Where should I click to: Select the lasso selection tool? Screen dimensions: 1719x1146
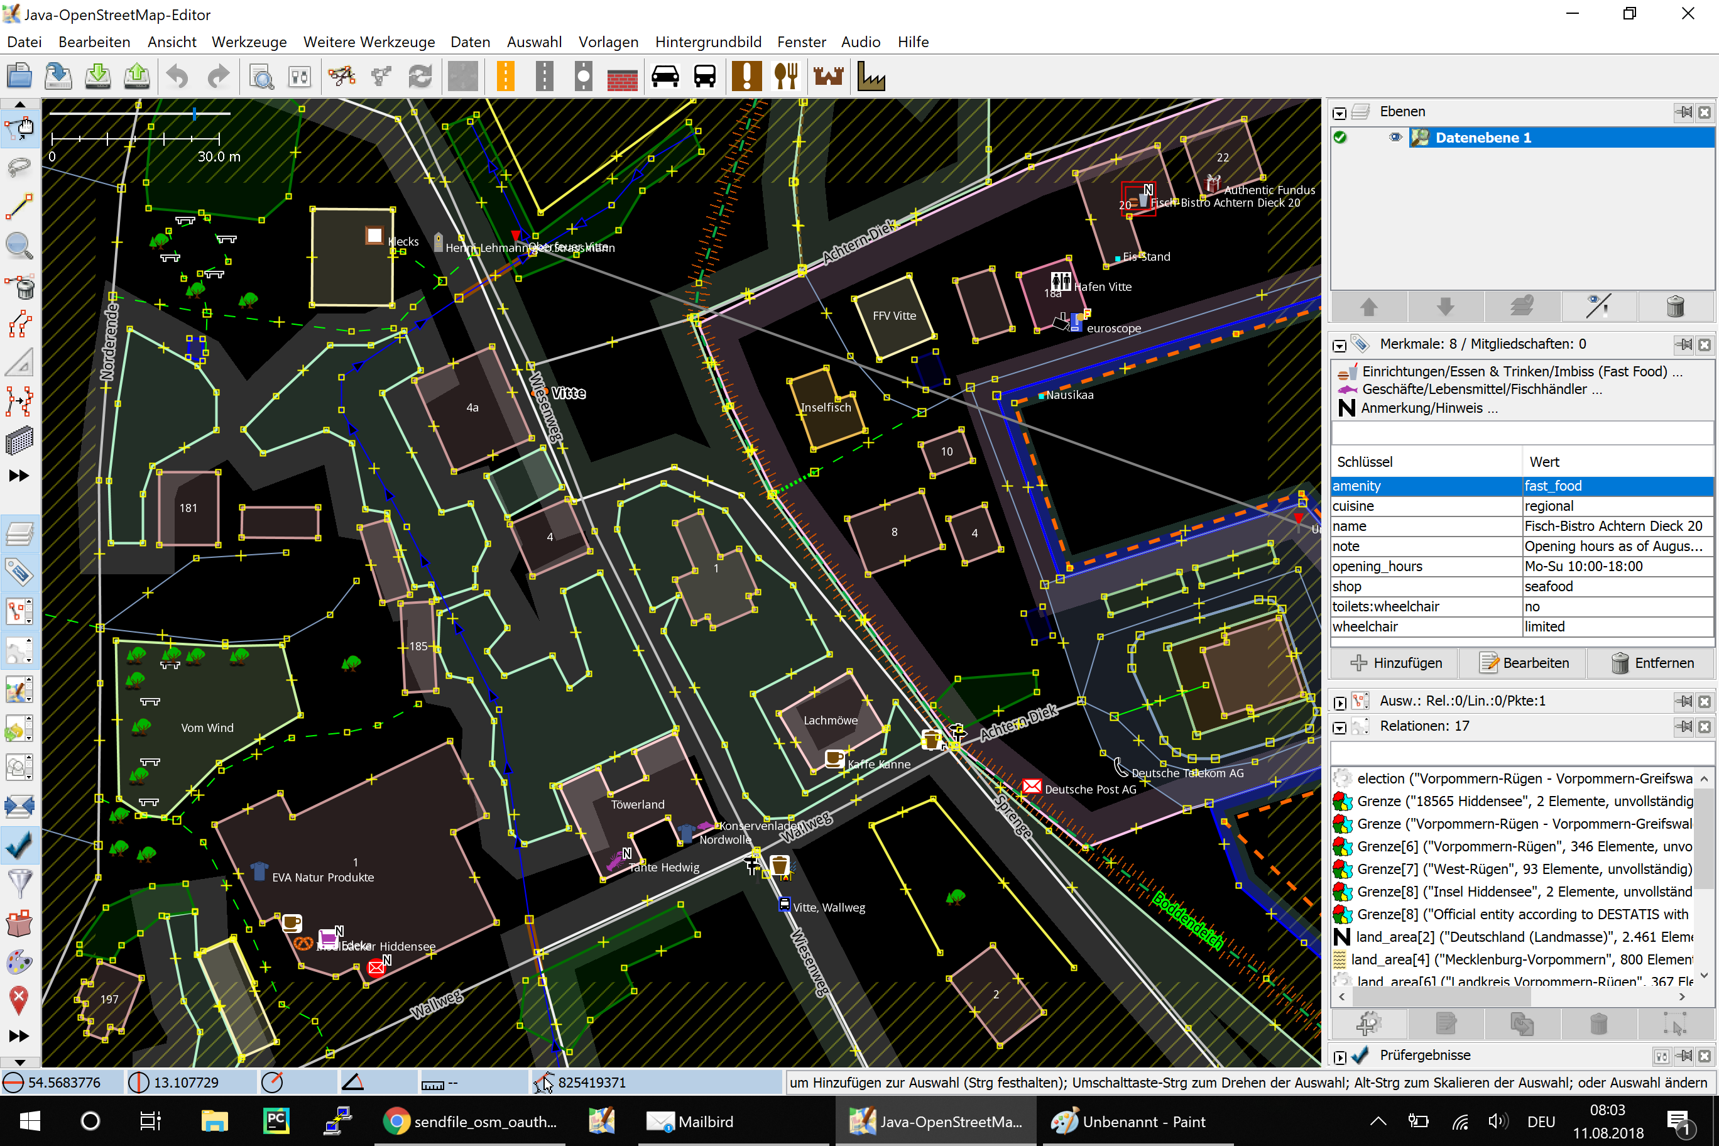click(x=19, y=168)
